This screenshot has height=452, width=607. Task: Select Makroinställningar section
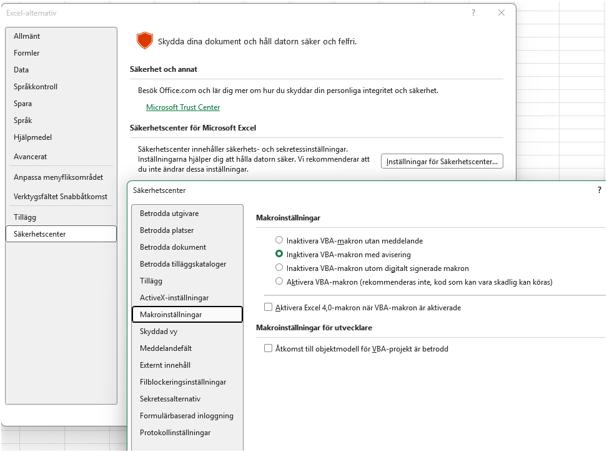[187, 315]
